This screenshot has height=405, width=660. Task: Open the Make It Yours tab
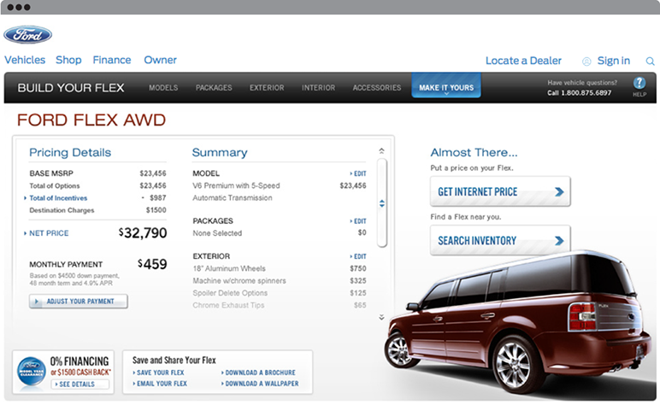[x=446, y=87]
